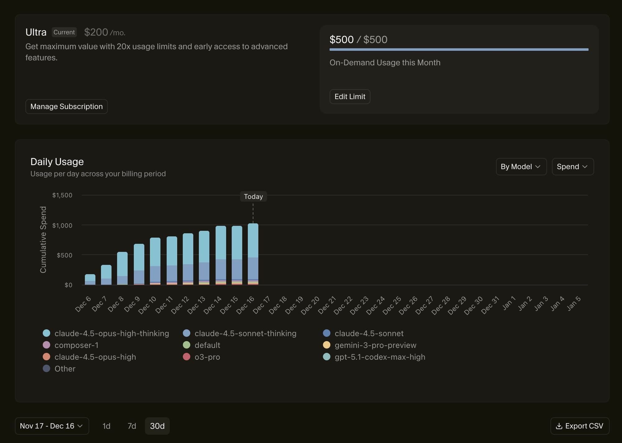Switch to the 1d range tab
The width and height of the screenshot is (622, 443).
[x=106, y=426]
